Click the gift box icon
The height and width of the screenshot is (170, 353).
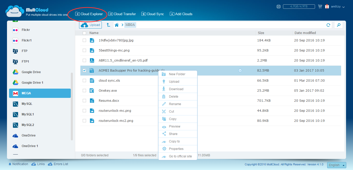click(327, 6)
